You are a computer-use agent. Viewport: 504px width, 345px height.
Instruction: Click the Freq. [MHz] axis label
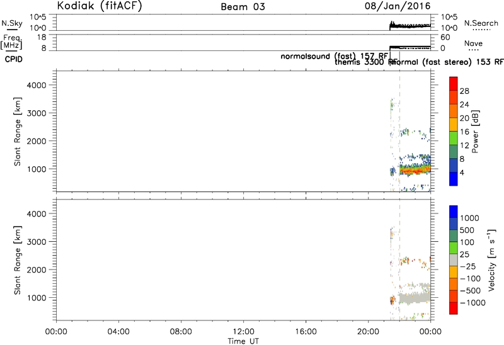click(12, 42)
